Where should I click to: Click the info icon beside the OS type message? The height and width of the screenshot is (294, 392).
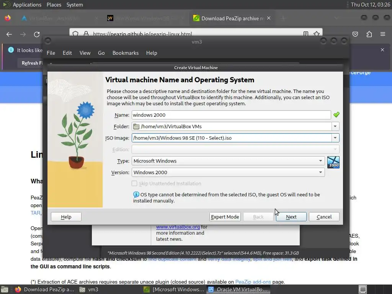(x=136, y=194)
